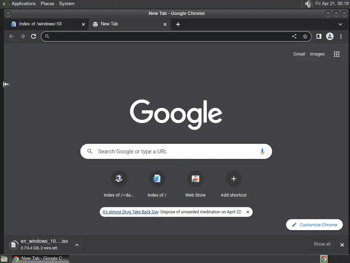Click the volume speaker icon in the panel

(x=308, y=4)
